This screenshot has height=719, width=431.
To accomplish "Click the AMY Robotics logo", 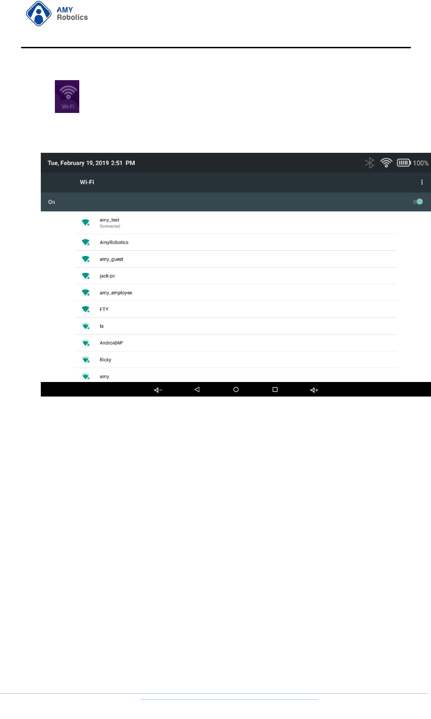I will [x=57, y=14].
